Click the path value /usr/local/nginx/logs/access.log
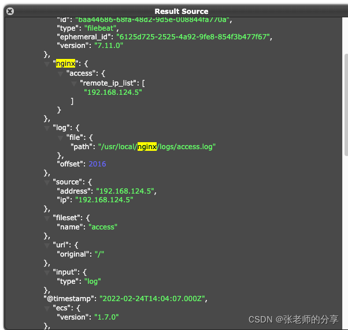Viewport: 348px width, 330px height. coord(157,147)
